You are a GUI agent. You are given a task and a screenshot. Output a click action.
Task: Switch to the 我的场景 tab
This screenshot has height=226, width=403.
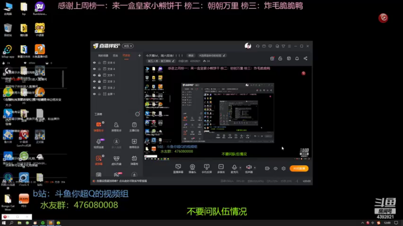(x=103, y=56)
